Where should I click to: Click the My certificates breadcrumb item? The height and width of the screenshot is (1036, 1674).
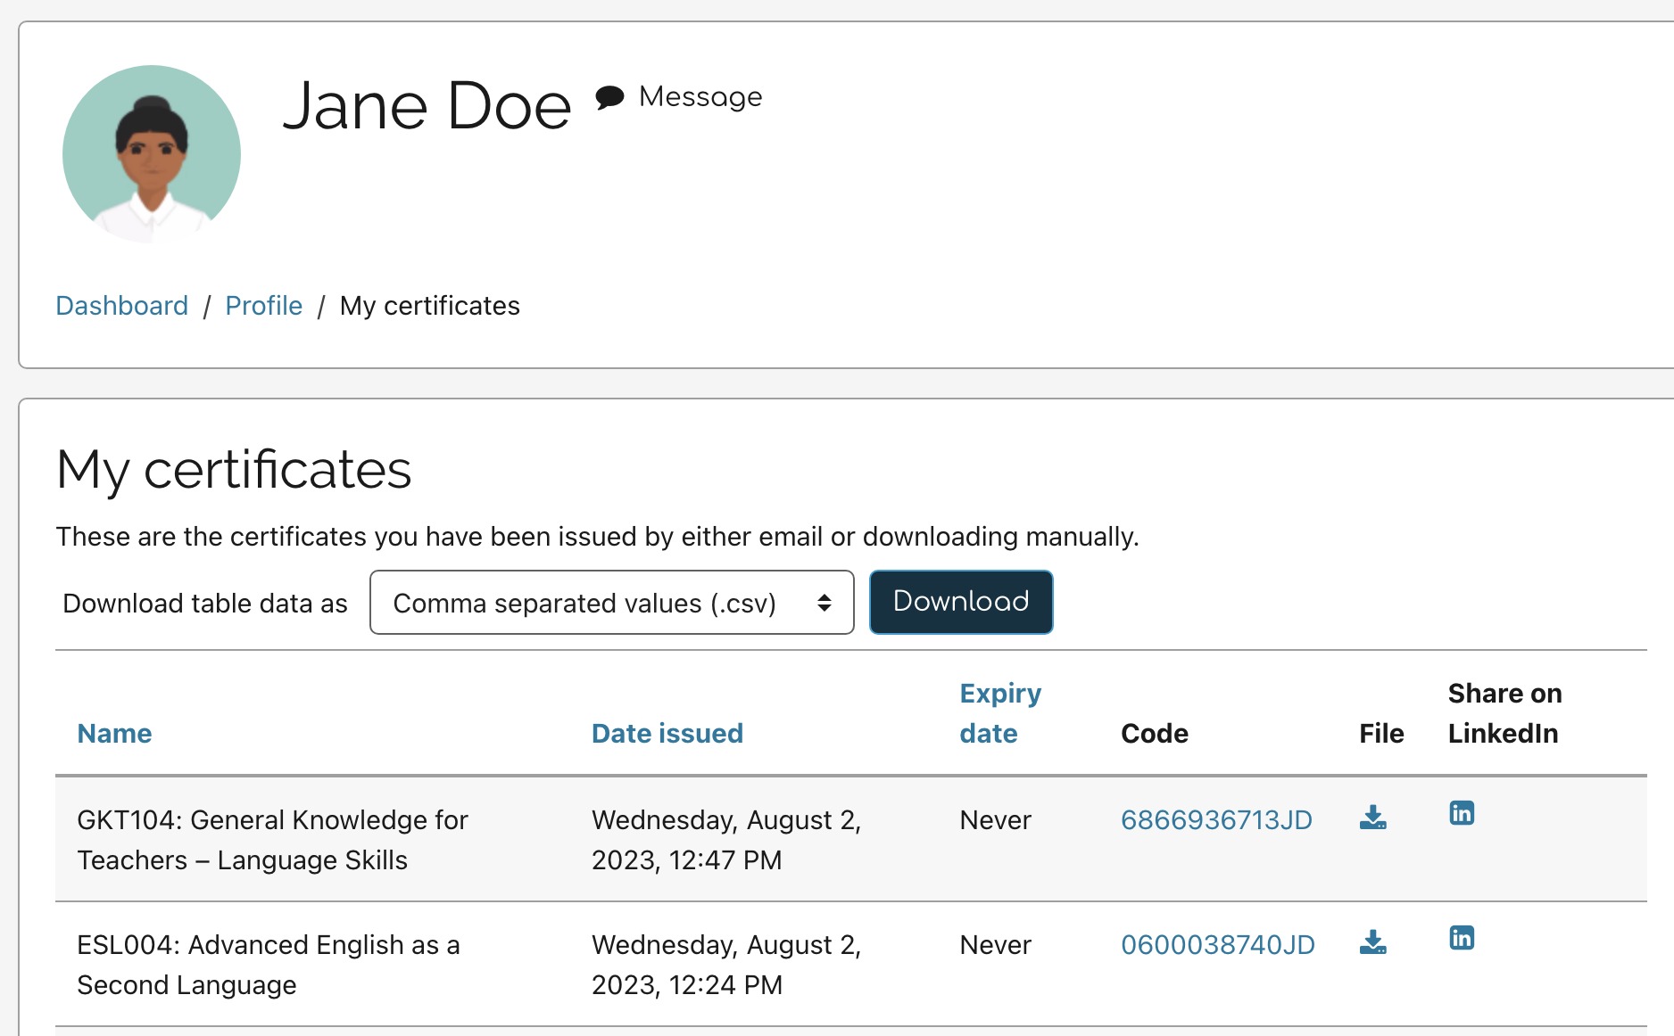[429, 306]
